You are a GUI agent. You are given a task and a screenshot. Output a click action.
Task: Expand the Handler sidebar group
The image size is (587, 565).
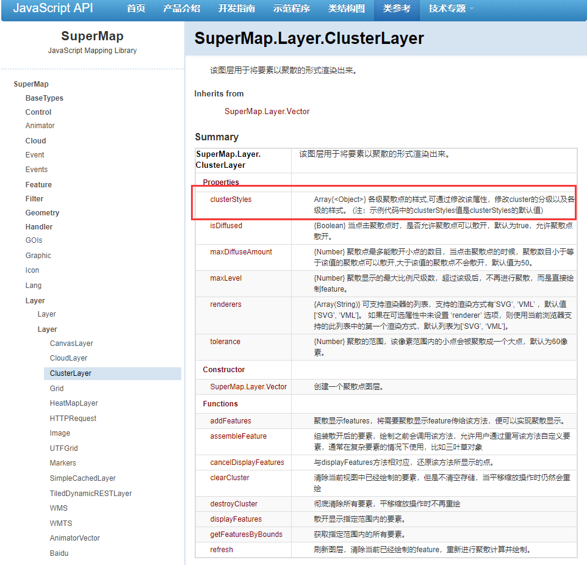click(x=39, y=227)
